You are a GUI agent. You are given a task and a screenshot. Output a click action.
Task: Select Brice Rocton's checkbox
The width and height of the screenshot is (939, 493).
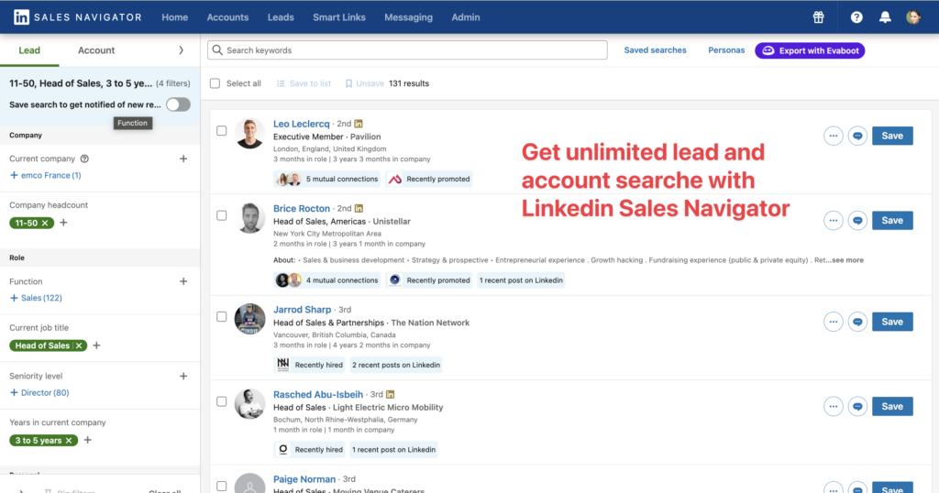(222, 215)
